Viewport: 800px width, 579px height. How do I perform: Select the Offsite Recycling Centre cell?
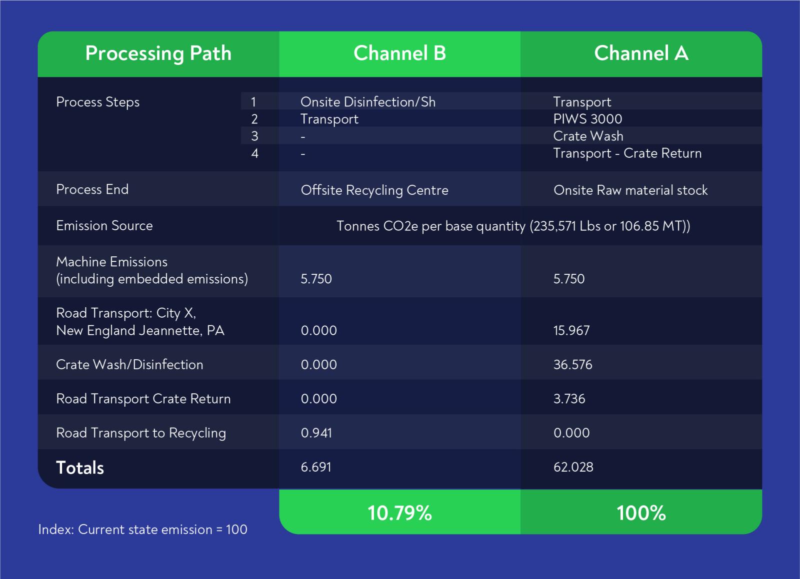pyautogui.click(x=374, y=190)
